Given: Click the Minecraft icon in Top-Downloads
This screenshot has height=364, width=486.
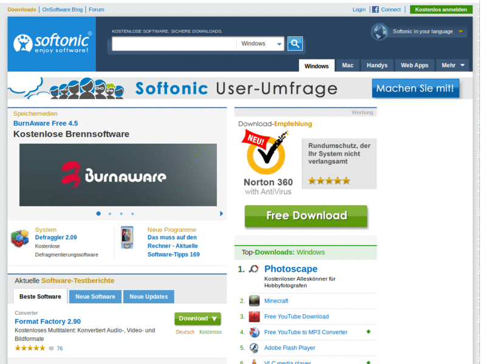Looking at the screenshot, I should pyautogui.click(x=255, y=300).
